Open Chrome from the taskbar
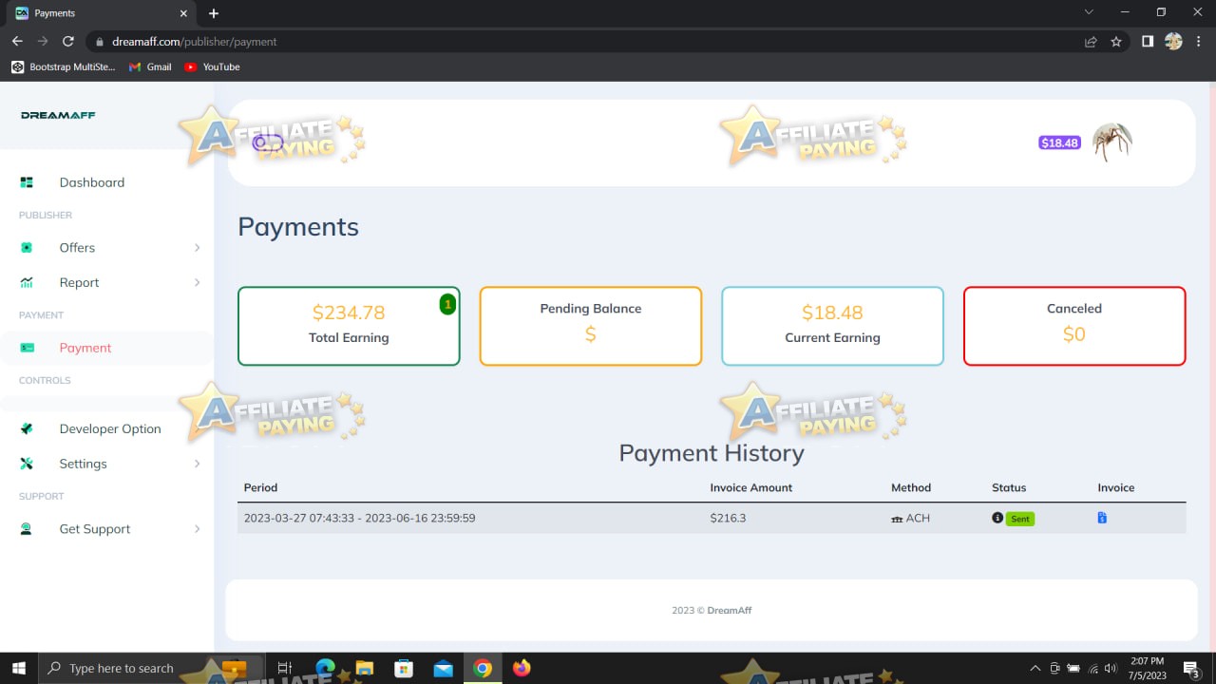The height and width of the screenshot is (684, 1216). pos(482,668)
